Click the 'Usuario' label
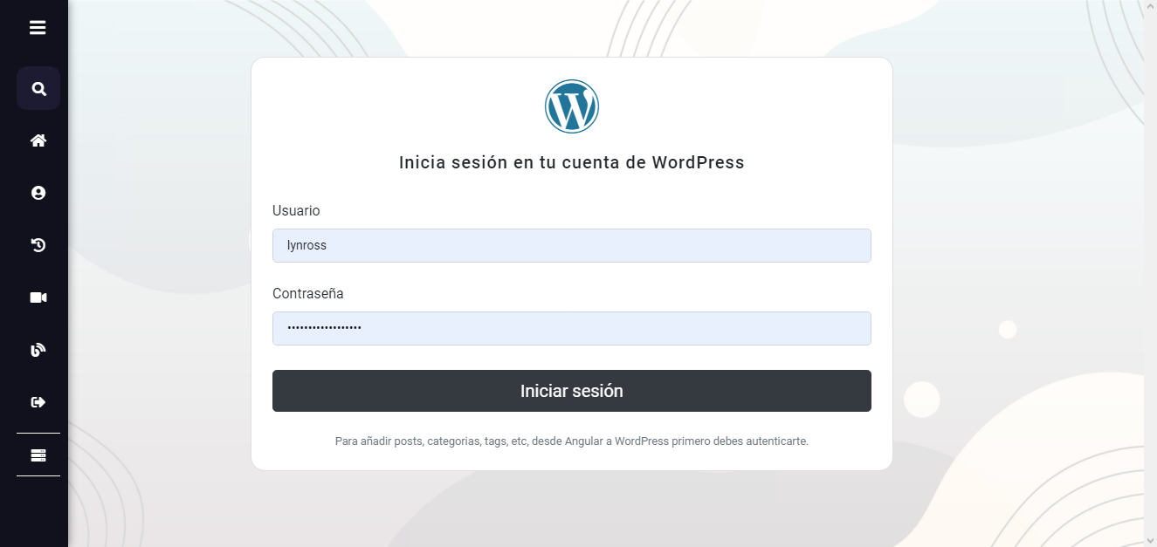Viewport: 1157px width, 547px height. tap(296, 211)
